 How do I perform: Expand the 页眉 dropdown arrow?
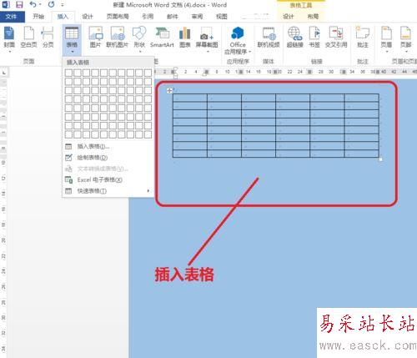387,52
